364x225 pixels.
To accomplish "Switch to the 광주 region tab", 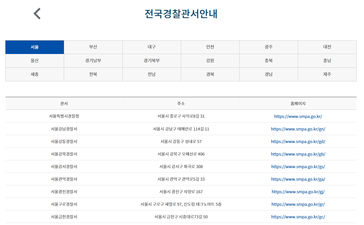I will point(269,47).
